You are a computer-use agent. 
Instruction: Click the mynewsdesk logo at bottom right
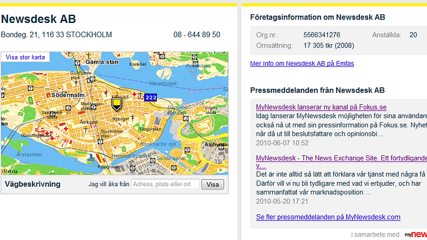(416, 234)
